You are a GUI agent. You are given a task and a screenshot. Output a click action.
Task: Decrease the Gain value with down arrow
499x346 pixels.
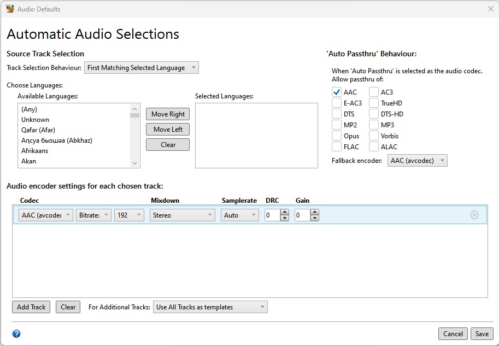pos(314,218)
